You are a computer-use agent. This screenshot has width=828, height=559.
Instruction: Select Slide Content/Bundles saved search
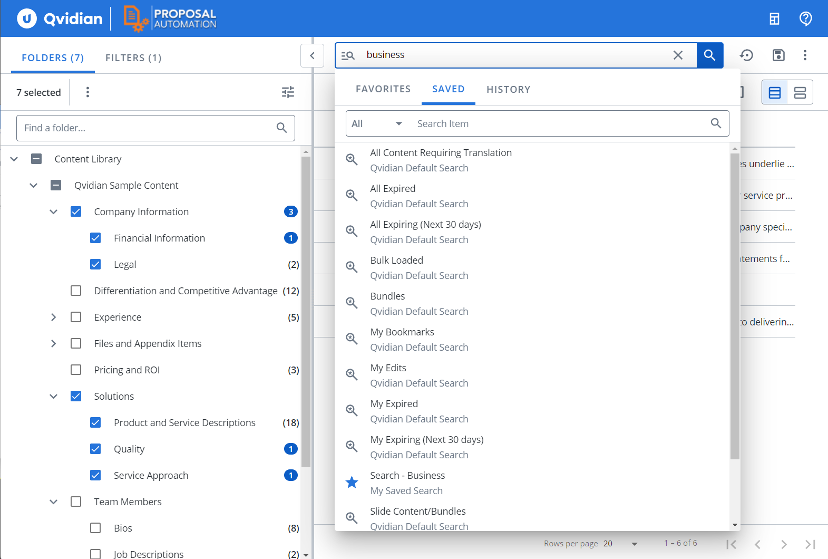pos(532,518)
